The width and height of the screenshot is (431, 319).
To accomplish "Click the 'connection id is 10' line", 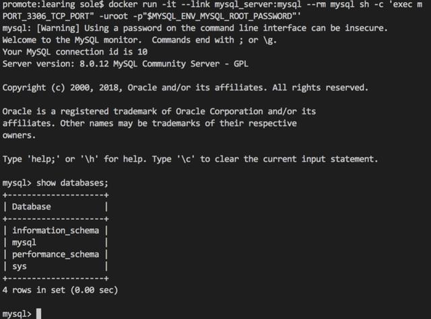I will click(75, 52).
